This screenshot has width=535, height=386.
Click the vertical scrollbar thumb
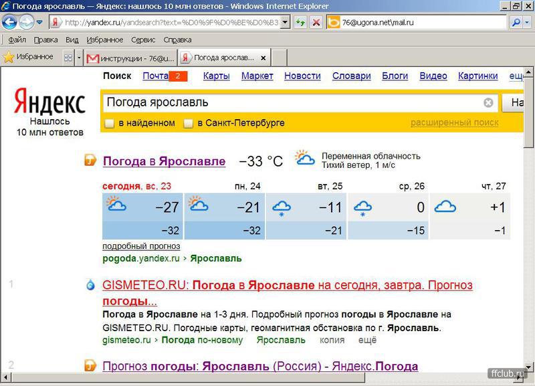[x=528, y=112]
